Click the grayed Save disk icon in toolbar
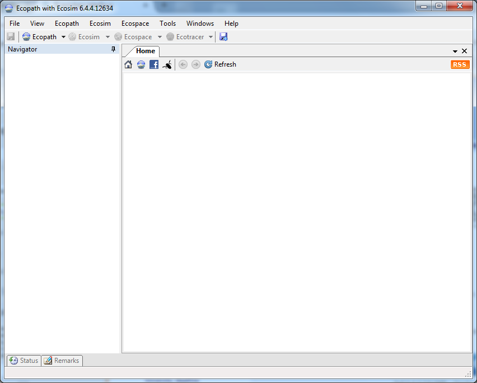Screen dimensions: 477x383 (11, 37)
